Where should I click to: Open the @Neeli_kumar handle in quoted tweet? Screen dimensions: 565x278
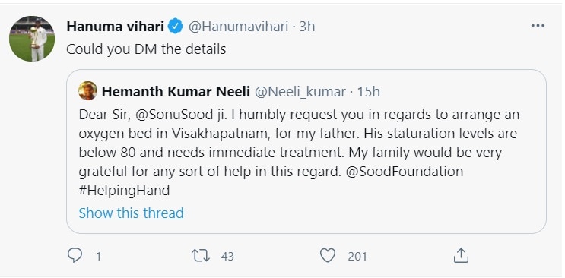(300, 92)
